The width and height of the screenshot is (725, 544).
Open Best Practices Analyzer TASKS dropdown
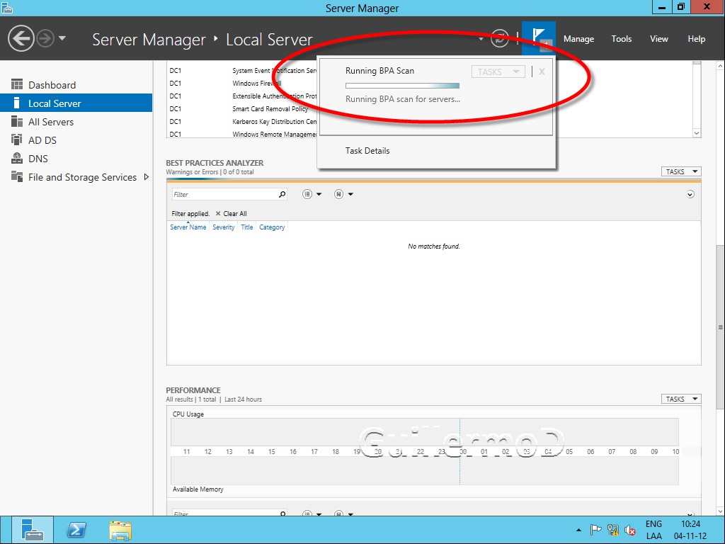coord(680,171)
